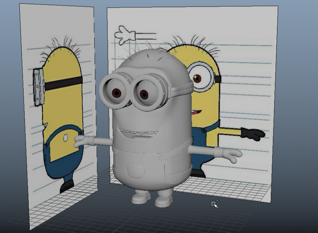
Task: Click the brown eye on front reference
Action: point(197,78)
